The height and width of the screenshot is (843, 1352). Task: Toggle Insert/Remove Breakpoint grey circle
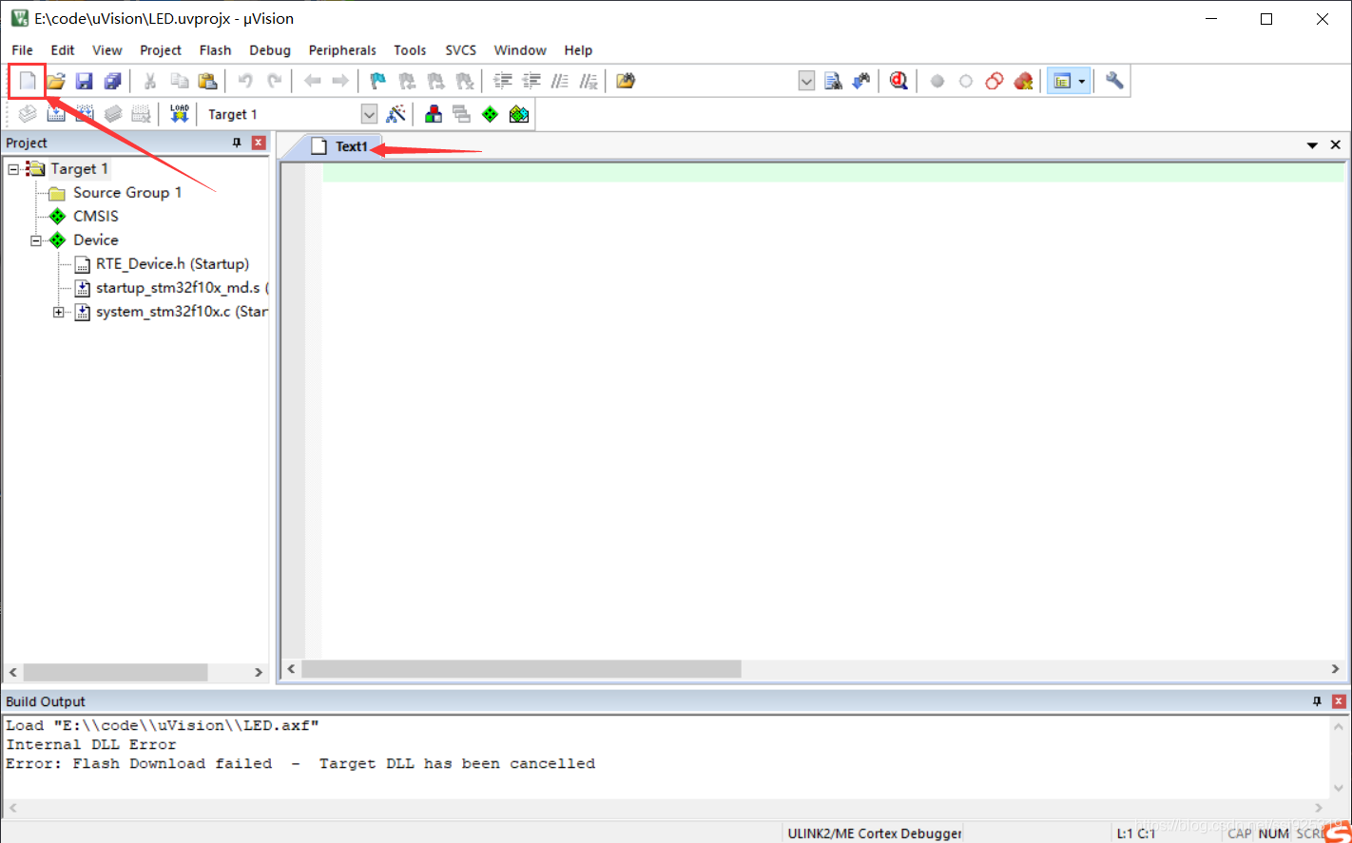pos(937,81)
